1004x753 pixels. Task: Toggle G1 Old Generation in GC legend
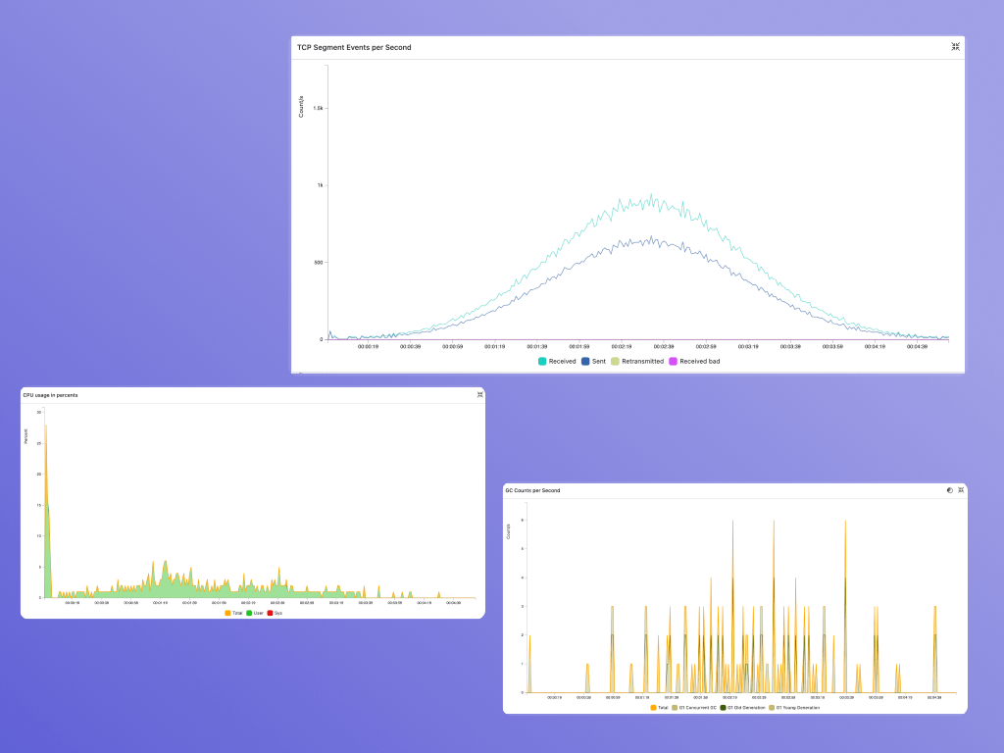tap(743, 708)
